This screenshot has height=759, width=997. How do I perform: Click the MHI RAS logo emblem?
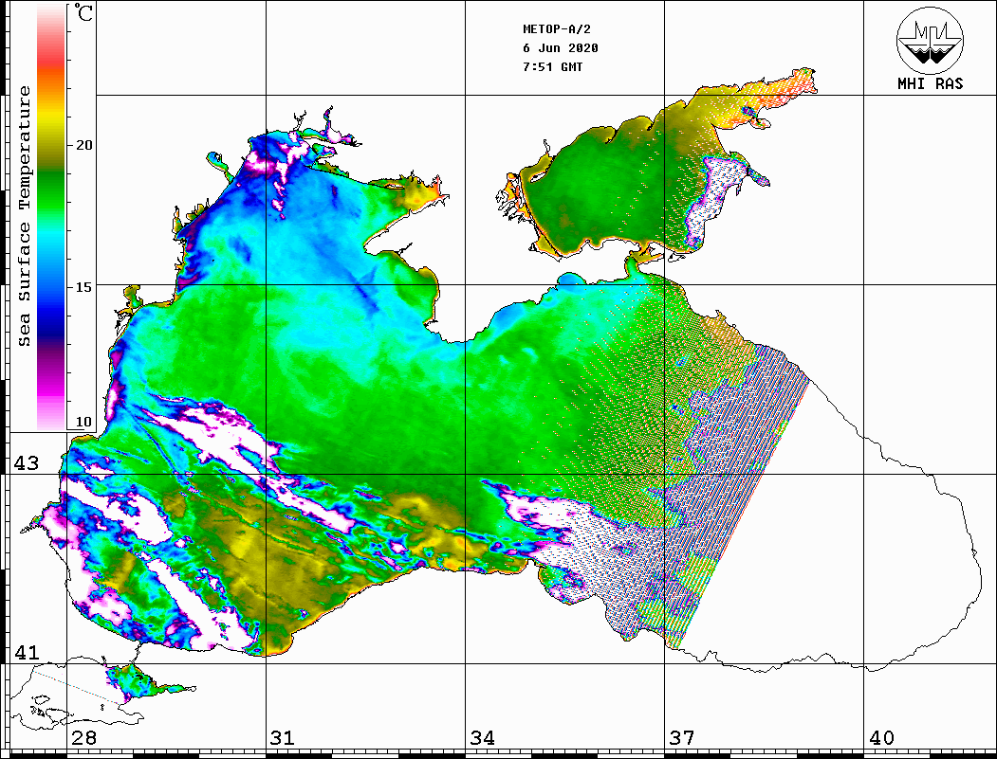pos(930,40)
